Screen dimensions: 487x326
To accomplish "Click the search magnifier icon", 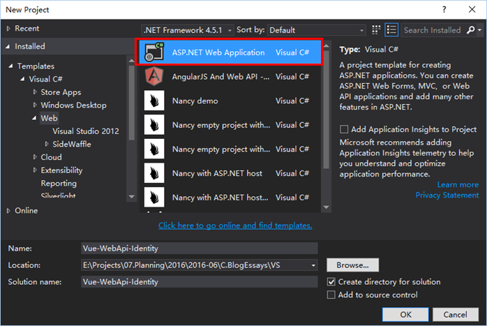I will tap(470, 30).
